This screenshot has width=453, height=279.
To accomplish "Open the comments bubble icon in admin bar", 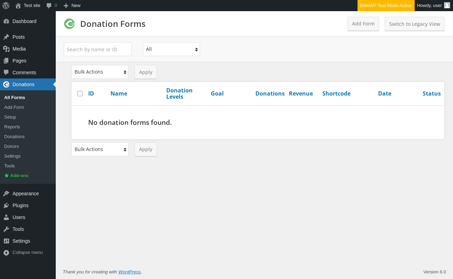I will pos(49,6).
